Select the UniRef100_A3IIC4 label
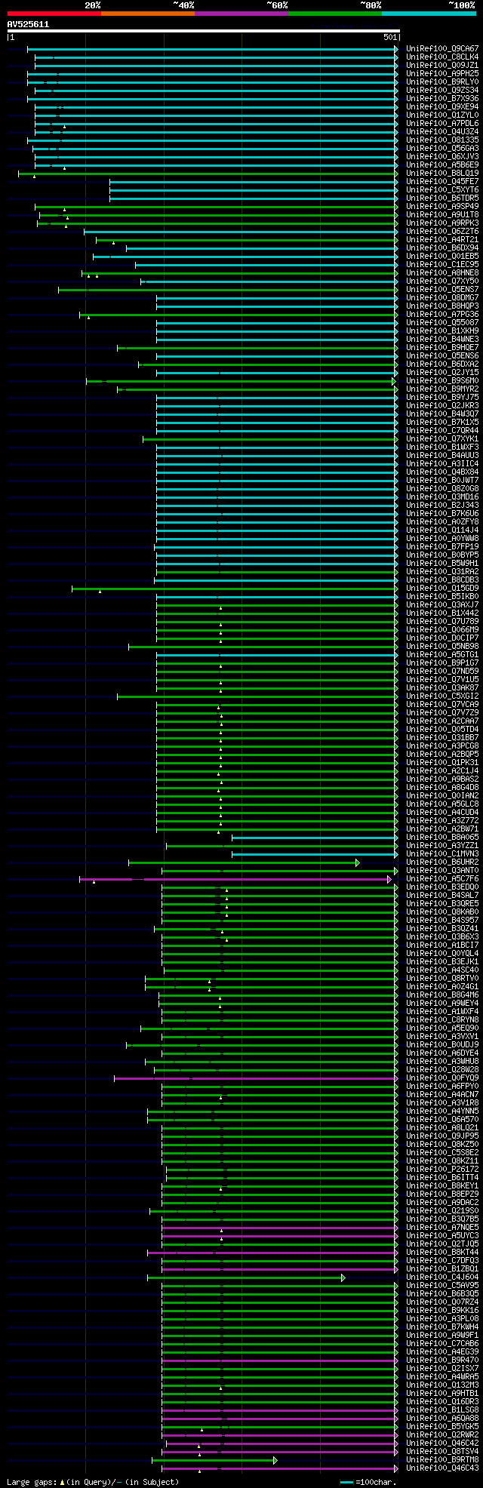The image size is (483, 1488). pyautogui.click(x=442, y=464)
